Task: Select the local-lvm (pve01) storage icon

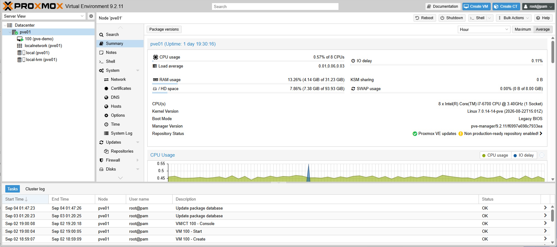Action: [x=21, y=59]
